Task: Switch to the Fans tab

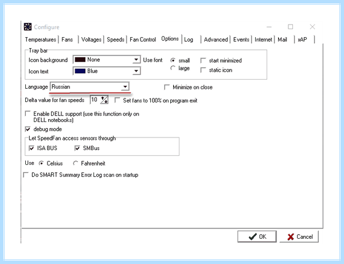Action: [x=67, y=40]
